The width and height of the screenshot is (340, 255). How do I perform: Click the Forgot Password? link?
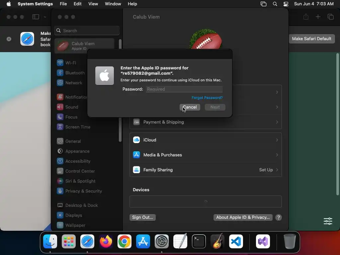(207, 98)
